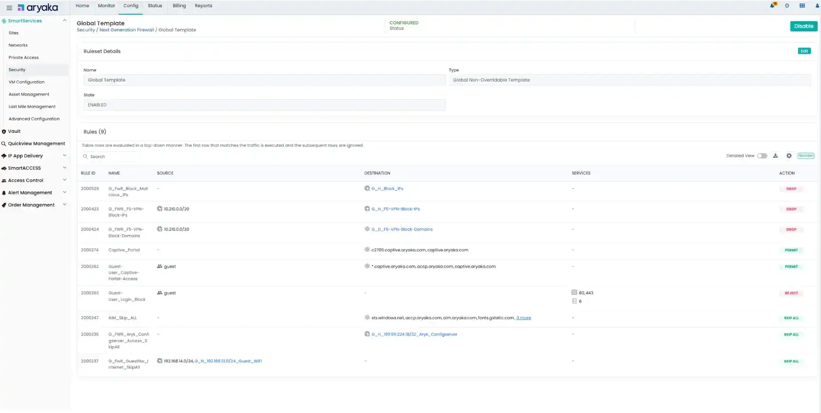Click the search magnifier icon in Rules
This screenshot has height=413, width=821.
tap(85, 156)
